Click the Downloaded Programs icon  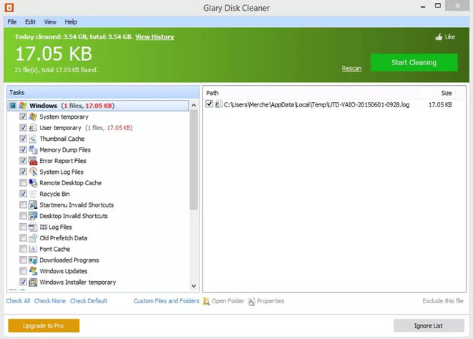33,260
